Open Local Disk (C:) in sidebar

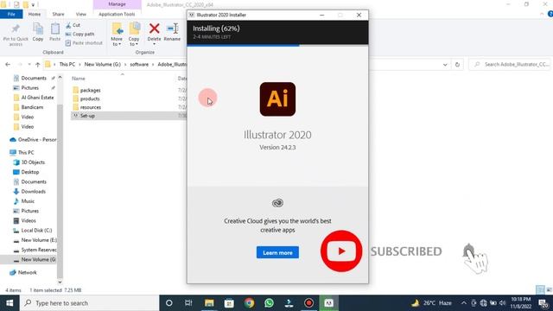pyautogui.click(x=36, y=231)
